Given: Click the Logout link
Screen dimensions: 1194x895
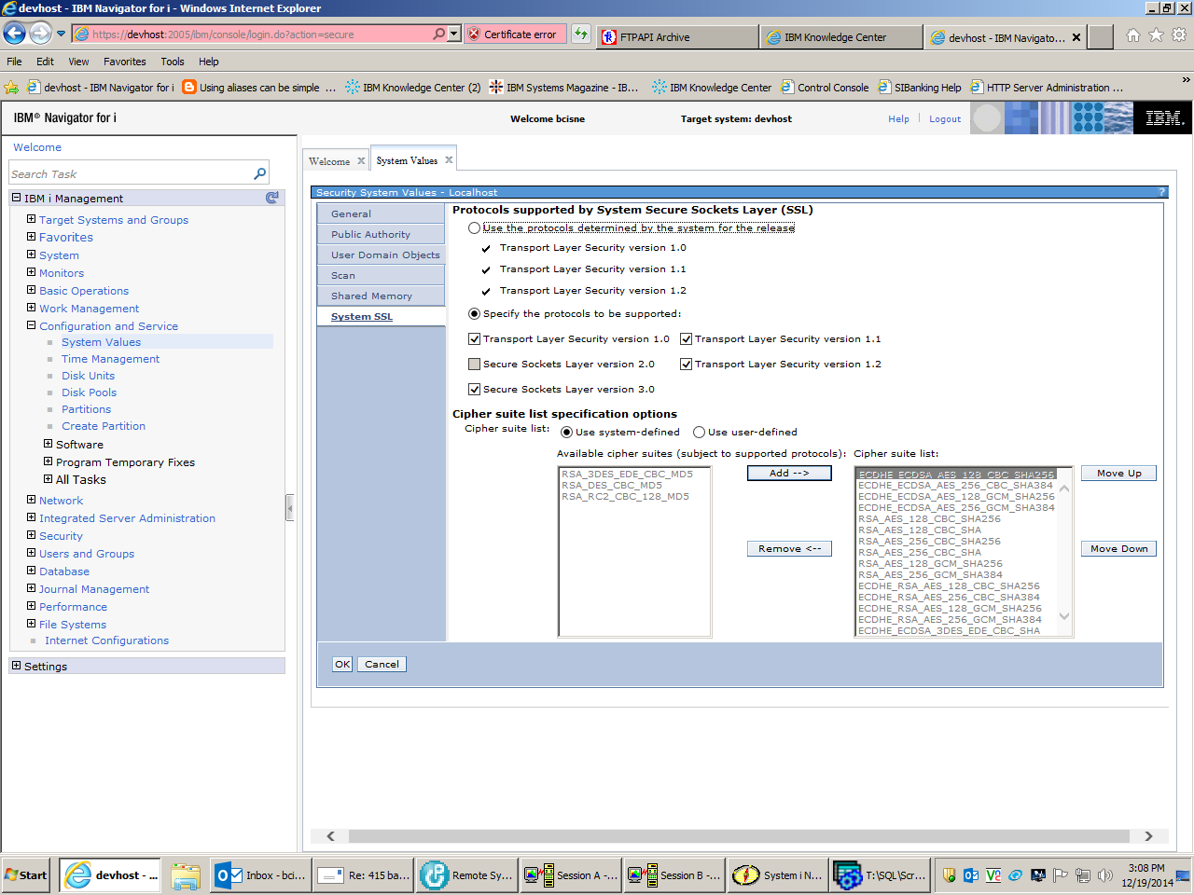Looking at the screenshot, I should (x=945, y=119).
